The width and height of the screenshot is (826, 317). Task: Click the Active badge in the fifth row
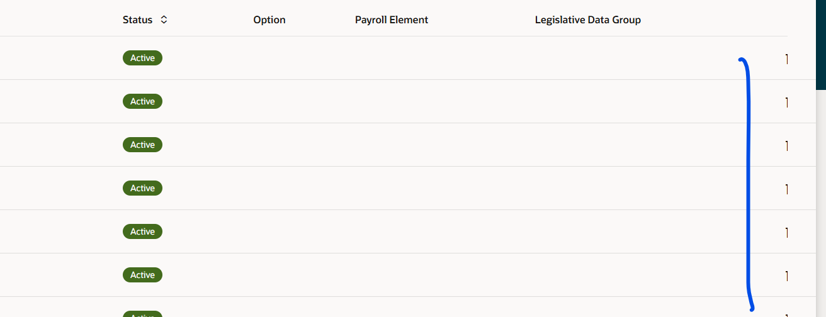(x=142, y=231)
